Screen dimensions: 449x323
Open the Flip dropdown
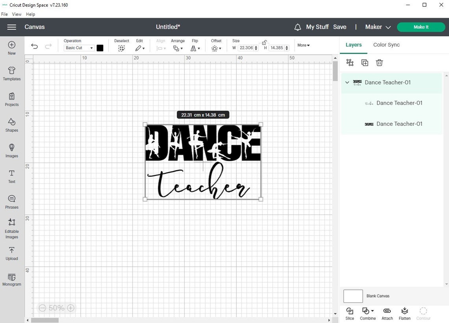coord(195,48)
